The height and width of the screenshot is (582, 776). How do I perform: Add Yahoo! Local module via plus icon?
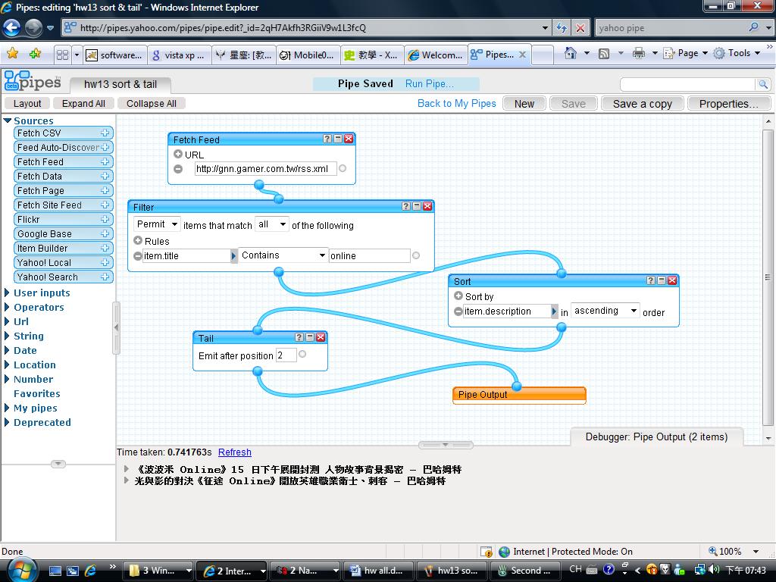click(105, 261)
